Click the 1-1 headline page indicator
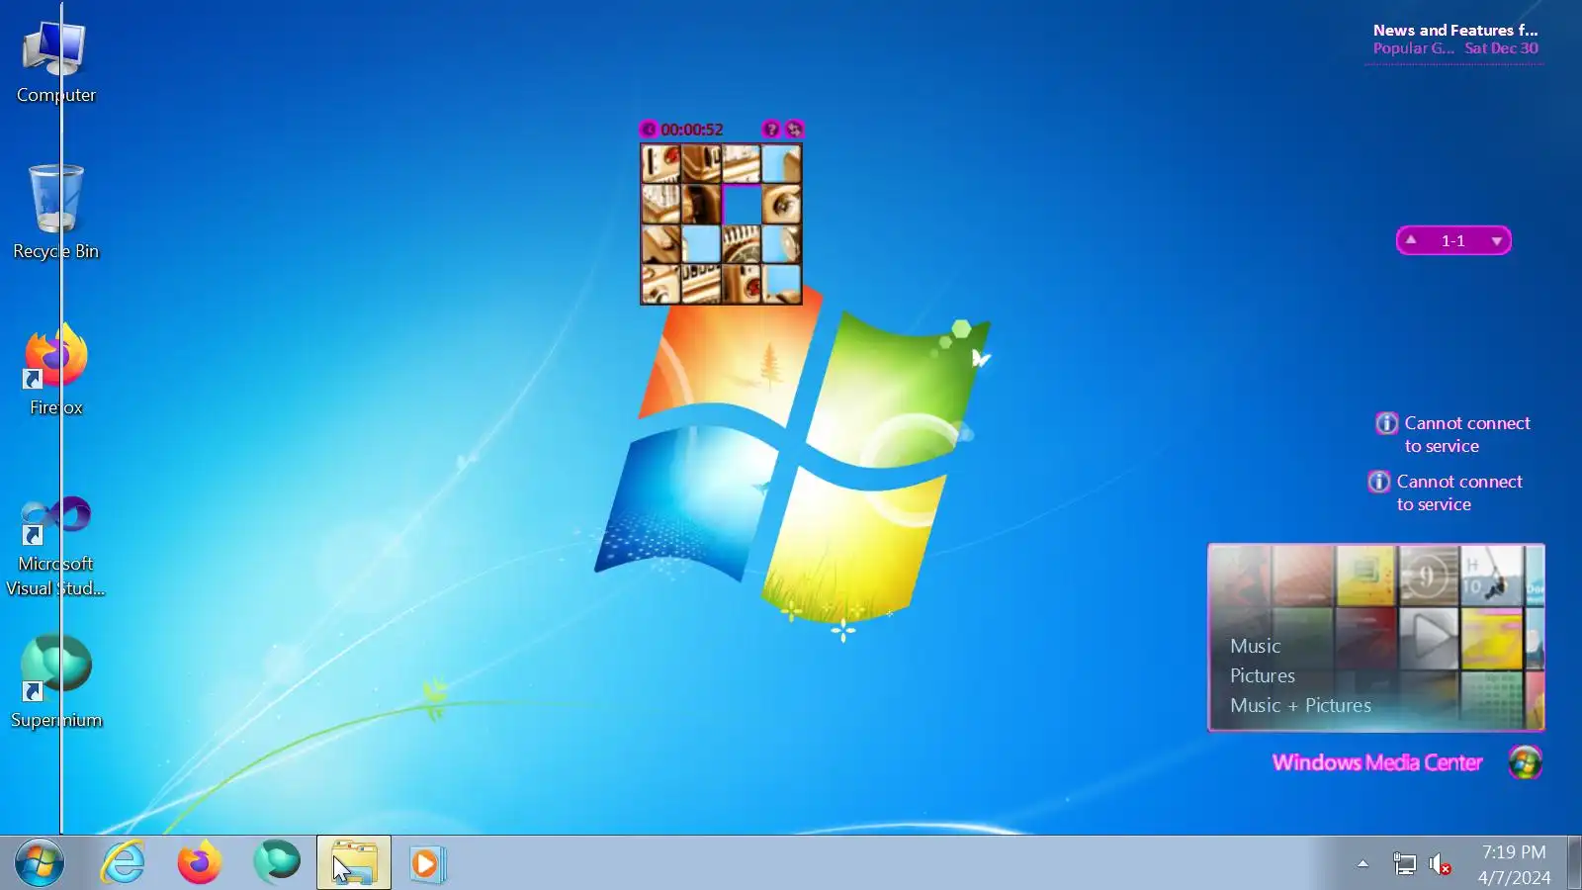The height and width of the screenshot is (890, 1582). pos(1452,240)
